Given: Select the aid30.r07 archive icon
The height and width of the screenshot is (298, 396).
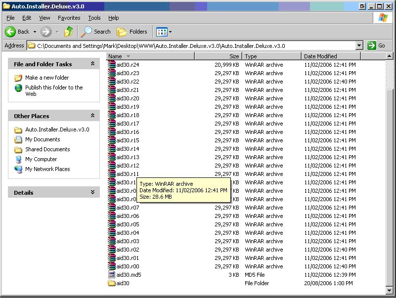Looking at the screenshot, I should (112, 208).
